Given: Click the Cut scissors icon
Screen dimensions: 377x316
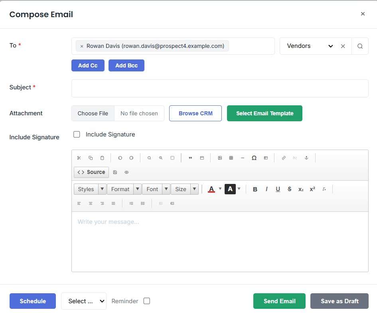Looking at the screenshot, I should [x=79, y=158].
